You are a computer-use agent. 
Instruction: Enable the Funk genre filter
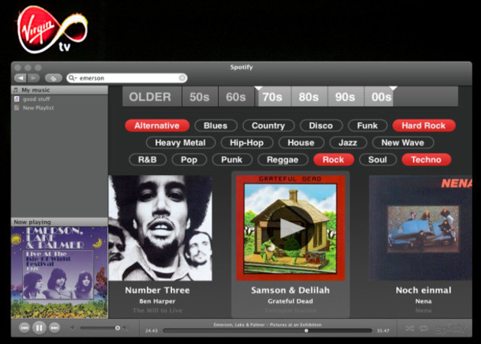coord(367,125)
